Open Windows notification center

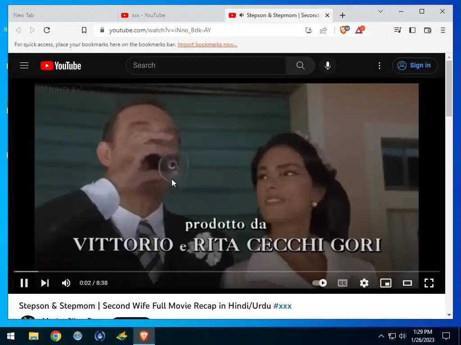tap(446, 336)
